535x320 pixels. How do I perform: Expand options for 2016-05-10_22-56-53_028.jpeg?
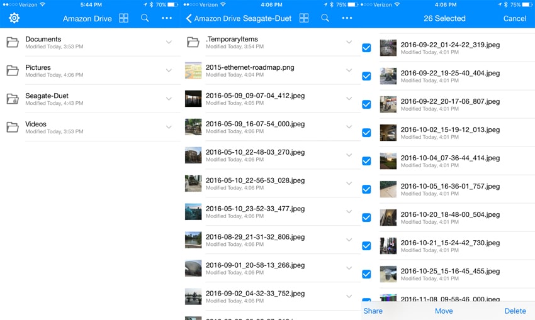tap(349, 184)
